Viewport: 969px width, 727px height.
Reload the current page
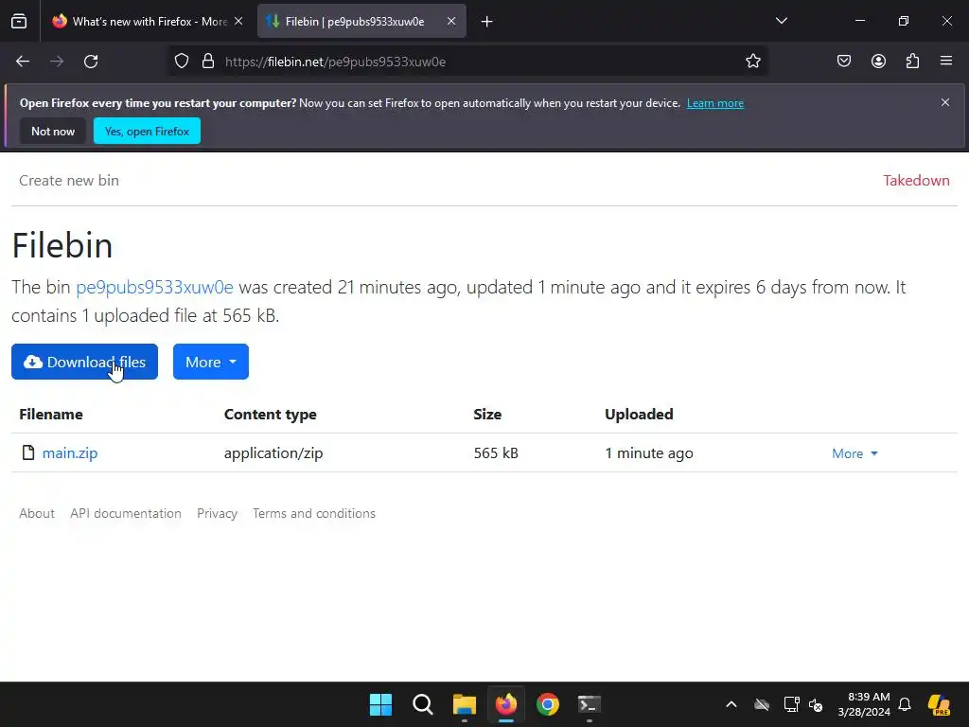point(91,62)
